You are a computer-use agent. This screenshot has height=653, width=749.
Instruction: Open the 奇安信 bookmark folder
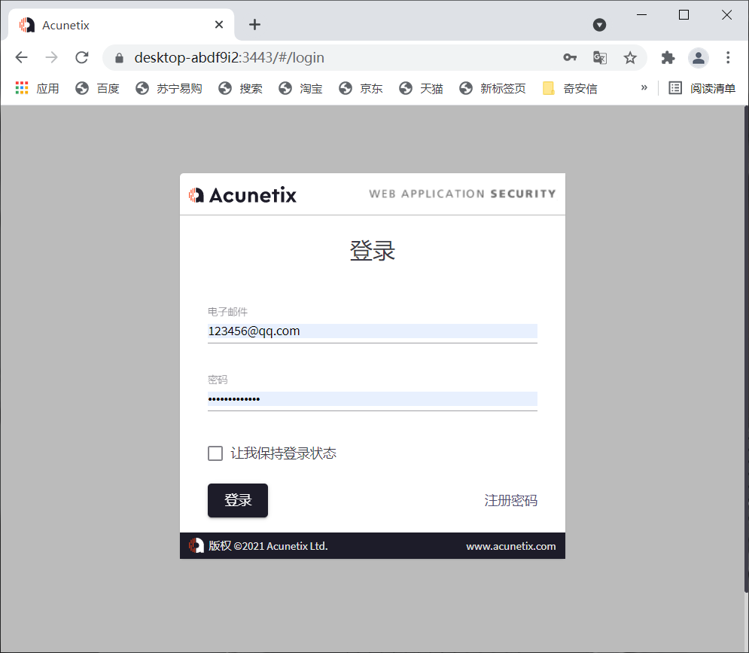pos(570,88)
